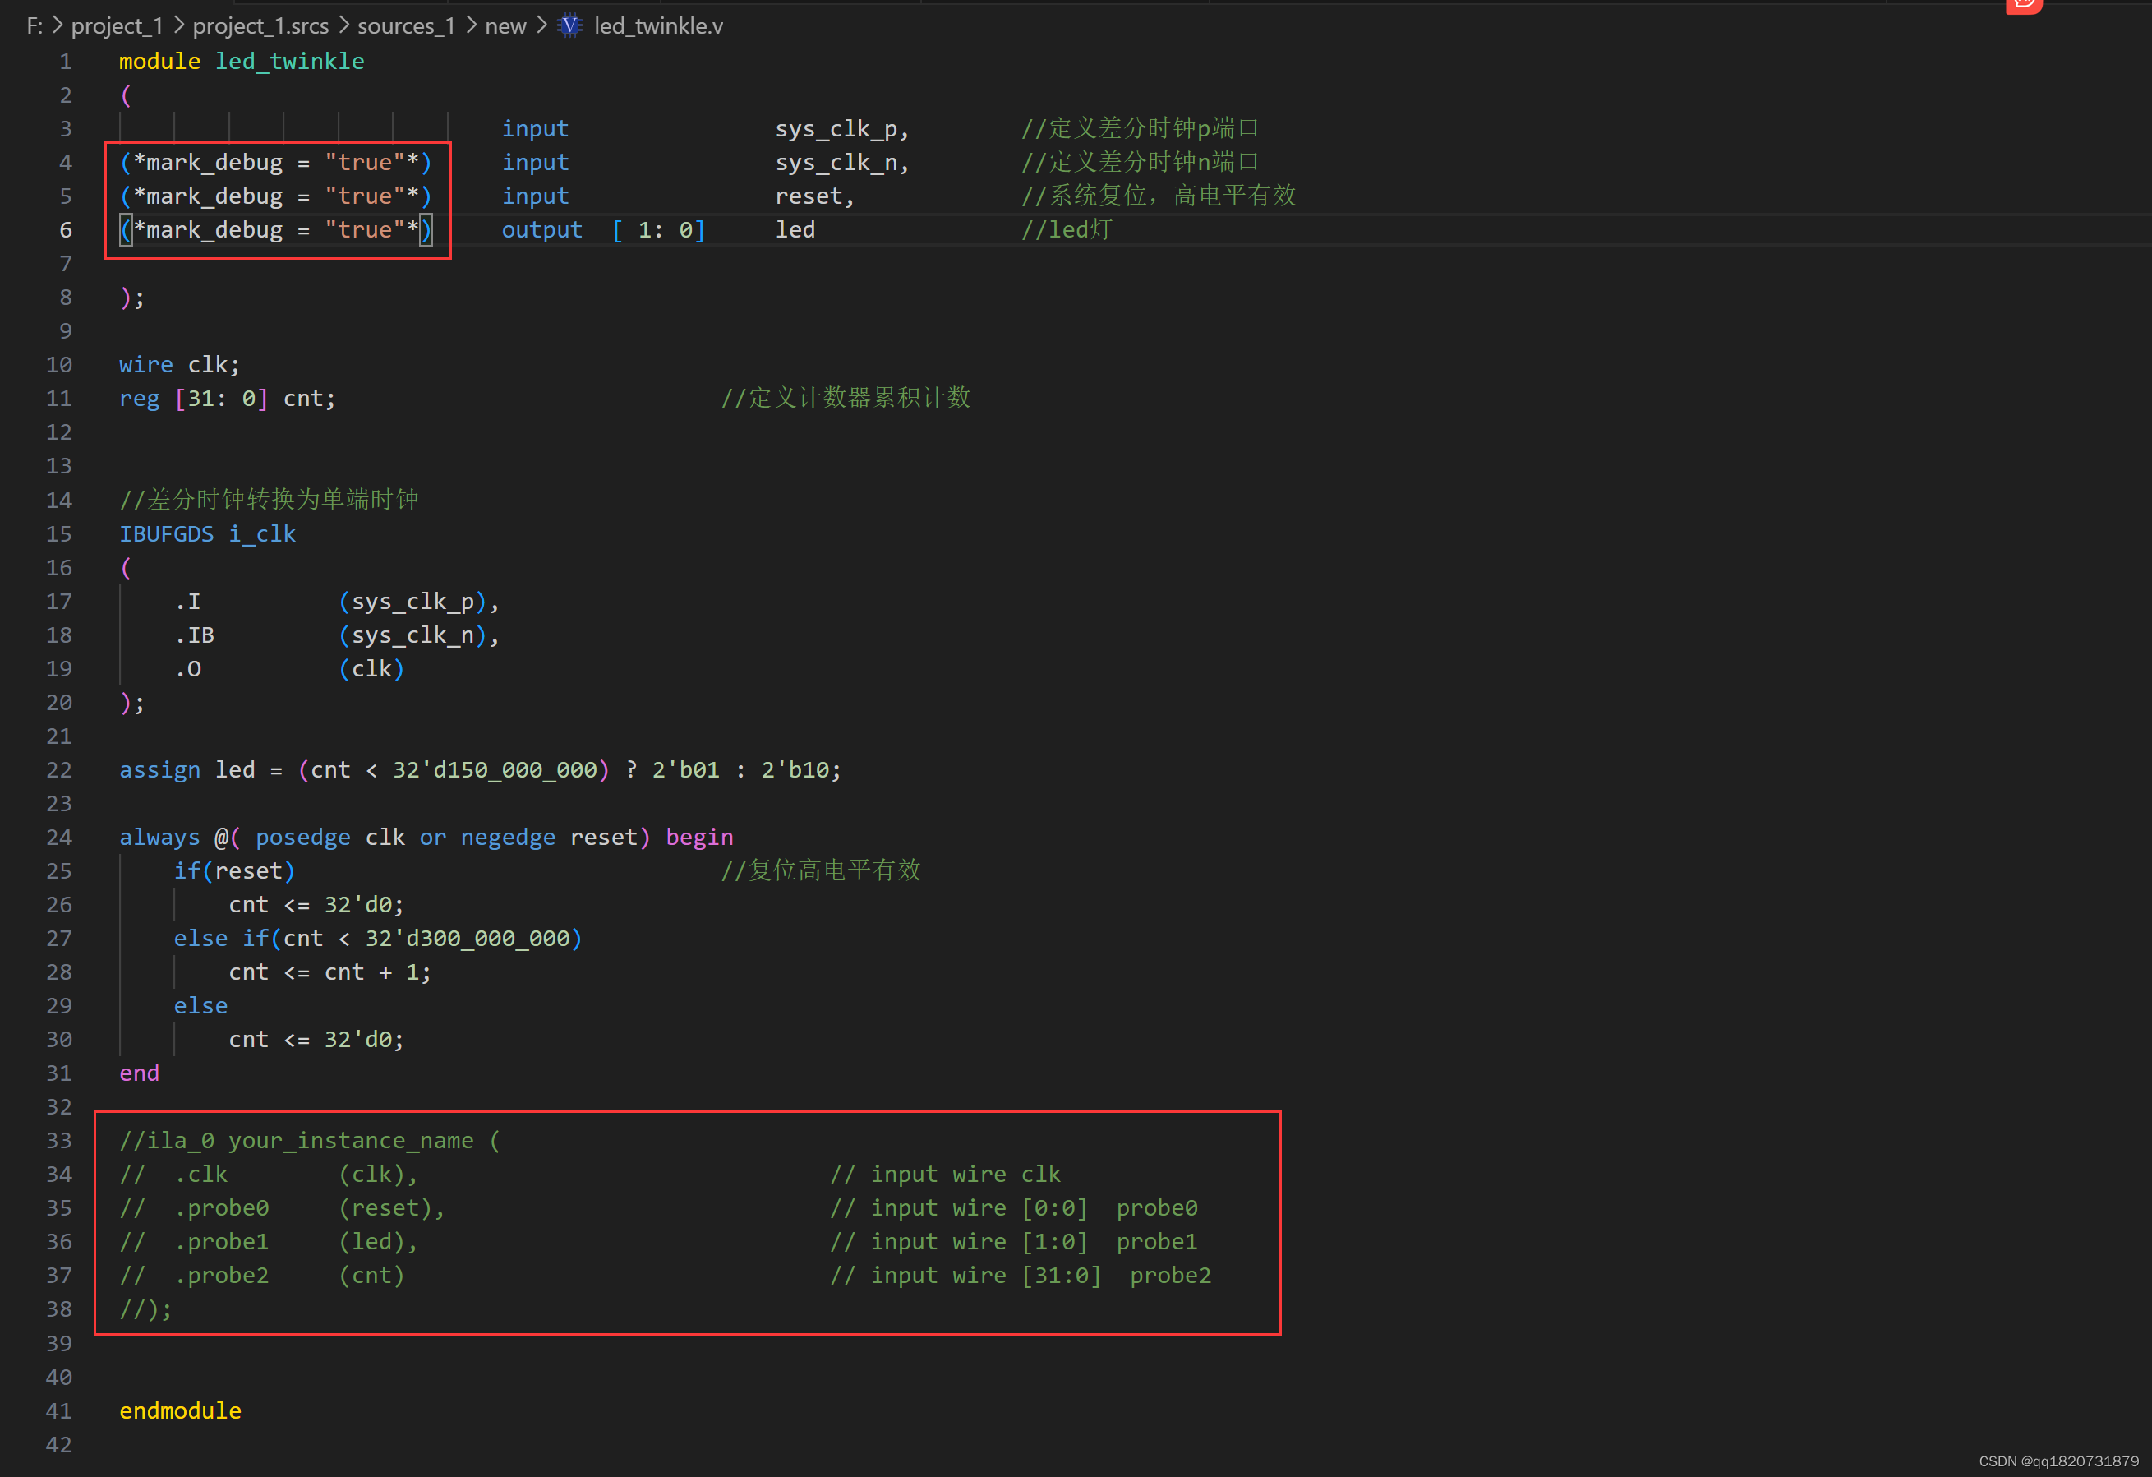Screen dimensions: 2152x1477
Task: Click '(clk)' on IBUFGDS output line 19
Action: [371, 670]
